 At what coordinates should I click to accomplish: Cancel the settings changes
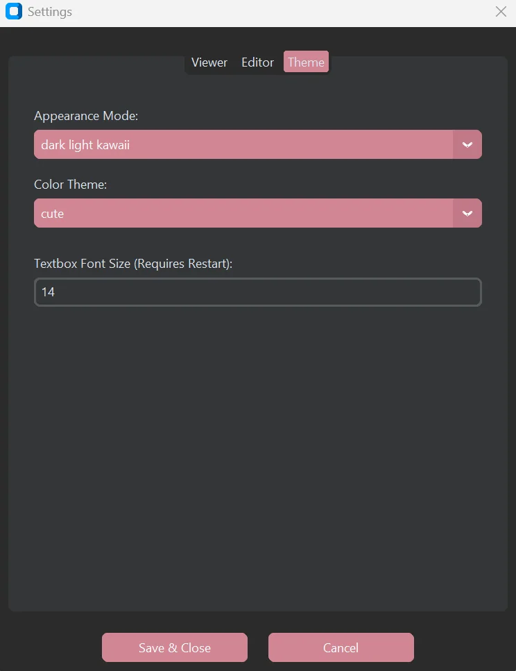(x=341, y=647)
